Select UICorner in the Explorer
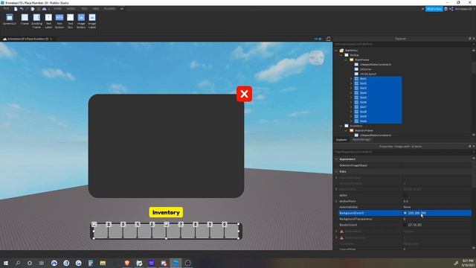The image size is (476, 268). pyautogui.click(x=365, y=69)
